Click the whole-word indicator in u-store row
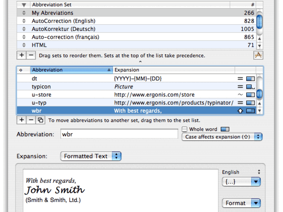The height and width of the screenshot is (212, 283). 251,95
